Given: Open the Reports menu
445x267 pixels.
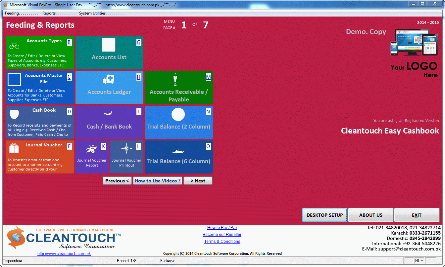Looking at the screenshot, I should tap(58, 13).
